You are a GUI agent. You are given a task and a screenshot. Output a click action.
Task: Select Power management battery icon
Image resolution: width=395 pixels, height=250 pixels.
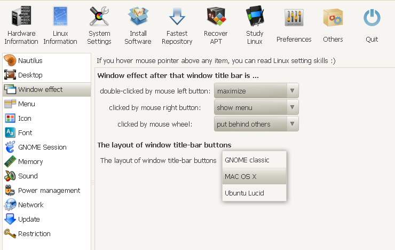point(10,190)
